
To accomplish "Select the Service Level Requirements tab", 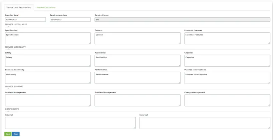I will tap(19, 8).
